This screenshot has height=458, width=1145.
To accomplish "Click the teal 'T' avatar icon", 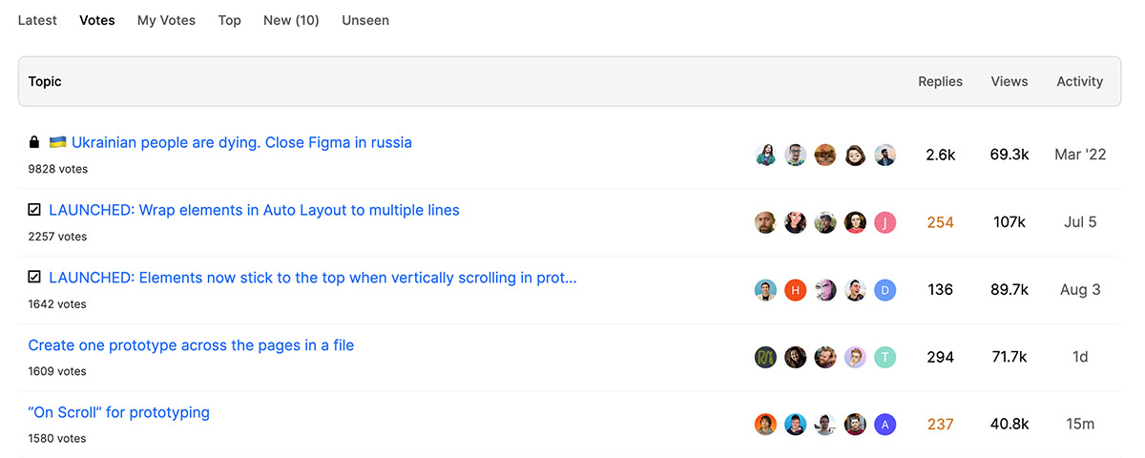I will [885, 357].
